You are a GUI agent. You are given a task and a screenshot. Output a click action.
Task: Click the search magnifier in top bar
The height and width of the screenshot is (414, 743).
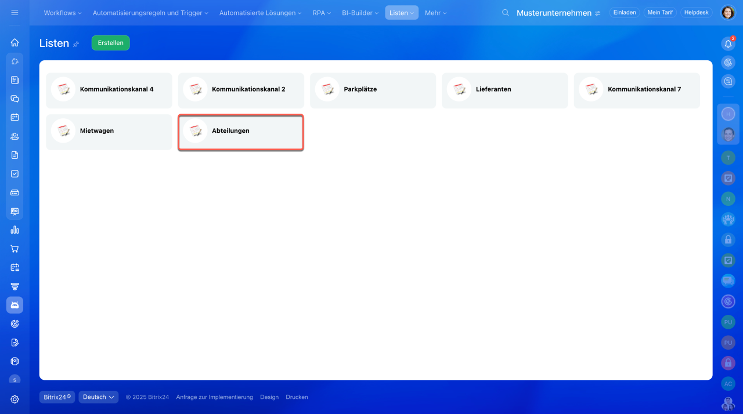(506, 13)
